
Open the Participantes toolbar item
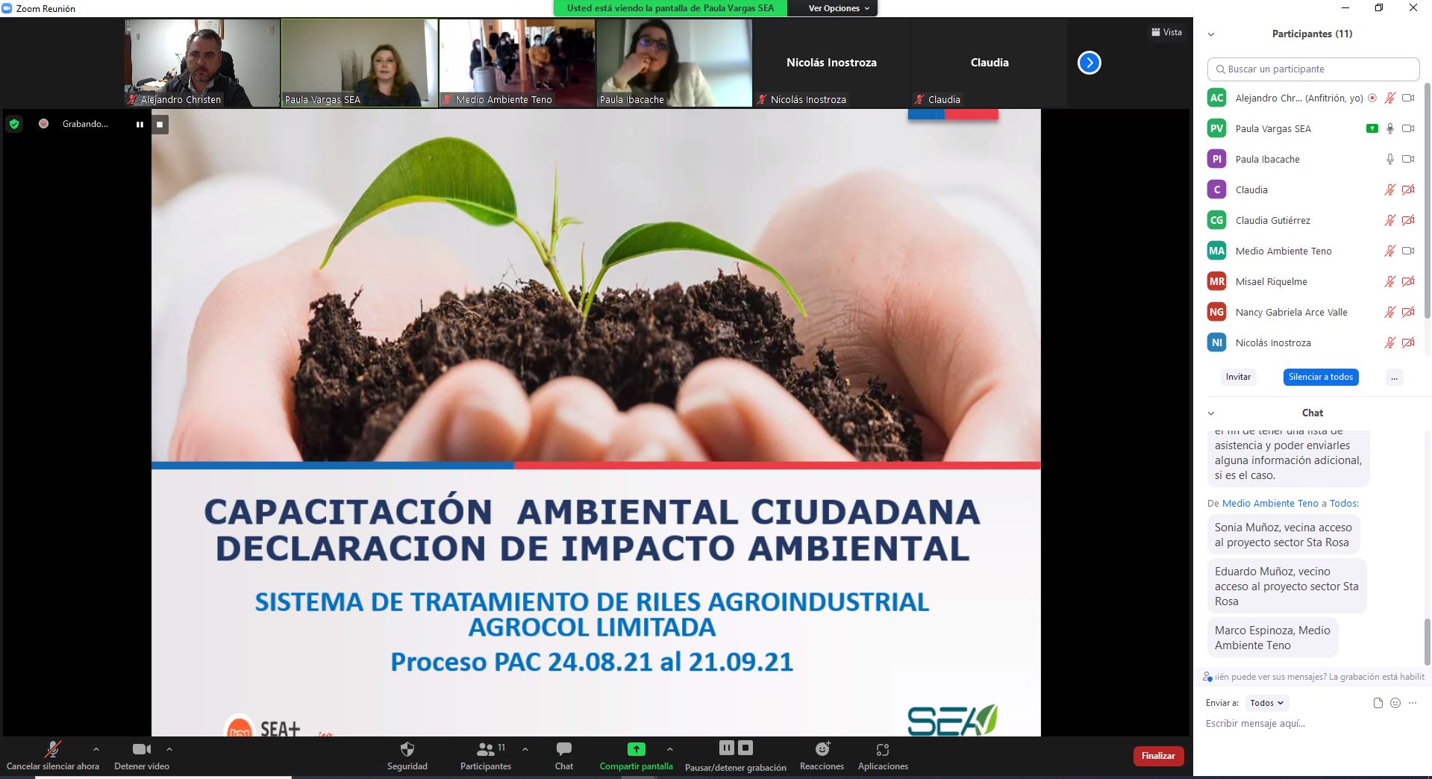(486, 749)
